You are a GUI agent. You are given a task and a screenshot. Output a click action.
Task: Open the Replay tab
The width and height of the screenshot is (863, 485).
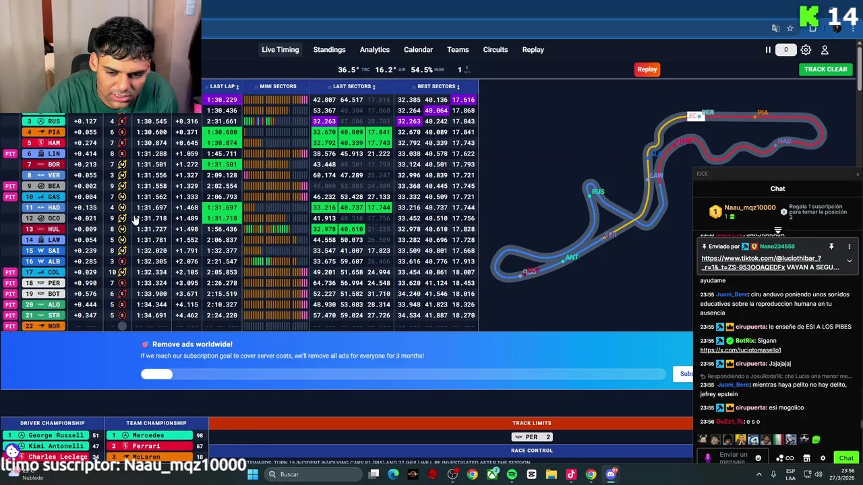point(533,50)
